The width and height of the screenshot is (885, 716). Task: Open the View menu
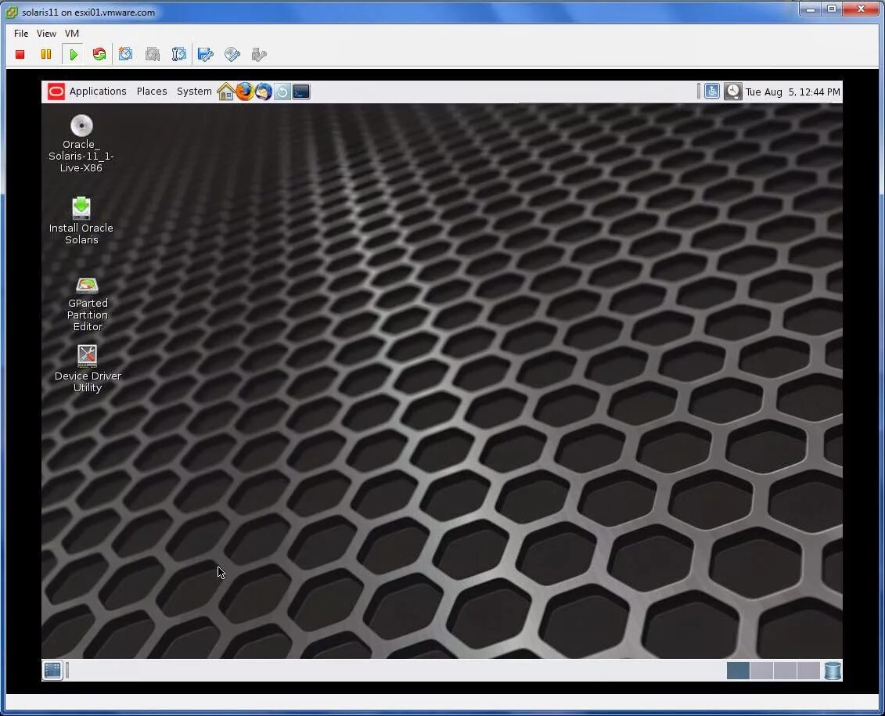[46, 34]
